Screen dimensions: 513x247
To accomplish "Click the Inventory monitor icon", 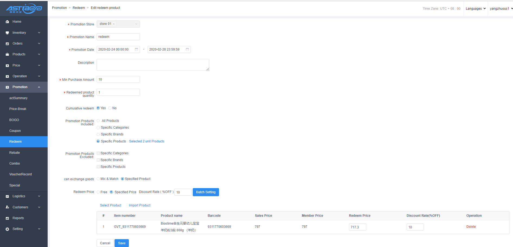I will coord(7,33).
